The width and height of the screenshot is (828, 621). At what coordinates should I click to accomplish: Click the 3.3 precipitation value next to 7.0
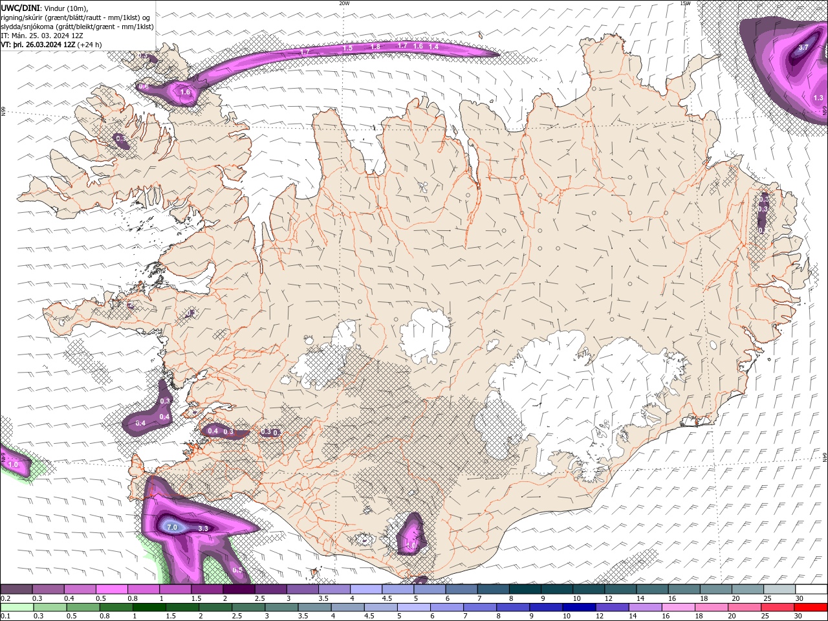tap(202, 528)
